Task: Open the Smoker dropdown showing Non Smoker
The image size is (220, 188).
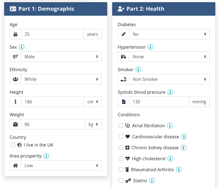Action: coord(169,79)
